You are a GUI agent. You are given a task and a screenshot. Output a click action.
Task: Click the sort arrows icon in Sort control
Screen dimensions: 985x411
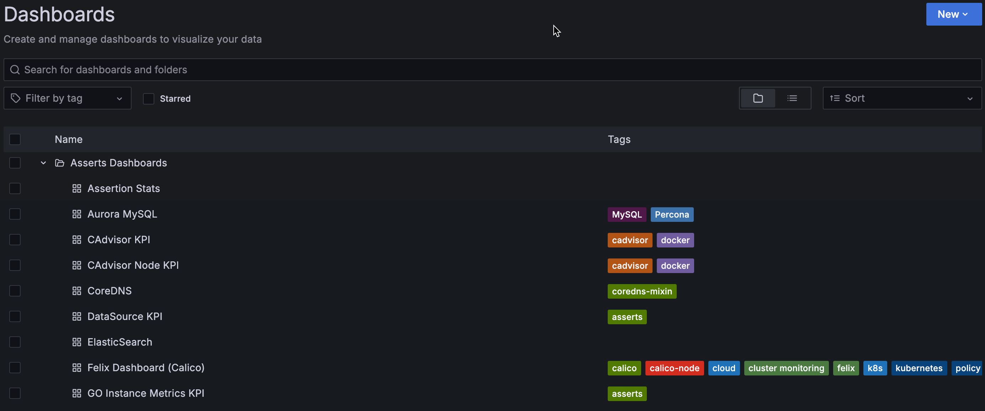(834, 98)
